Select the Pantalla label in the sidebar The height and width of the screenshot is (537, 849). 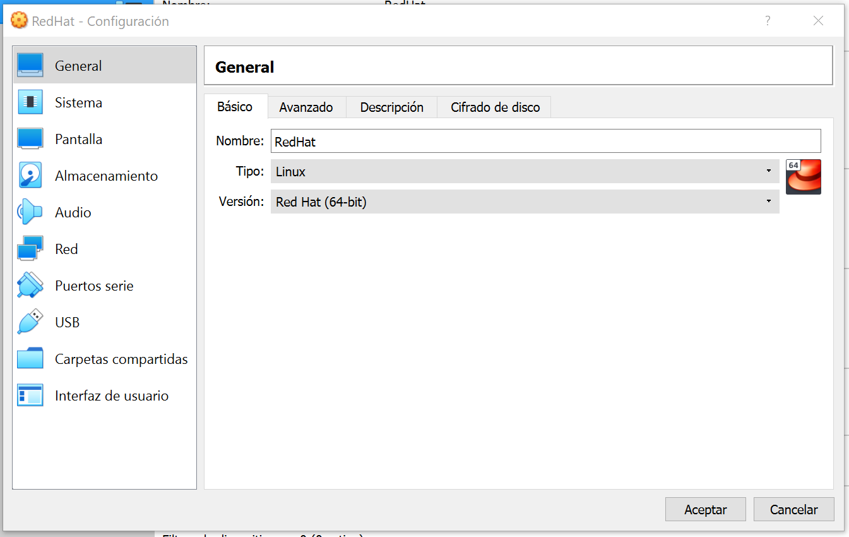[78, 139]
